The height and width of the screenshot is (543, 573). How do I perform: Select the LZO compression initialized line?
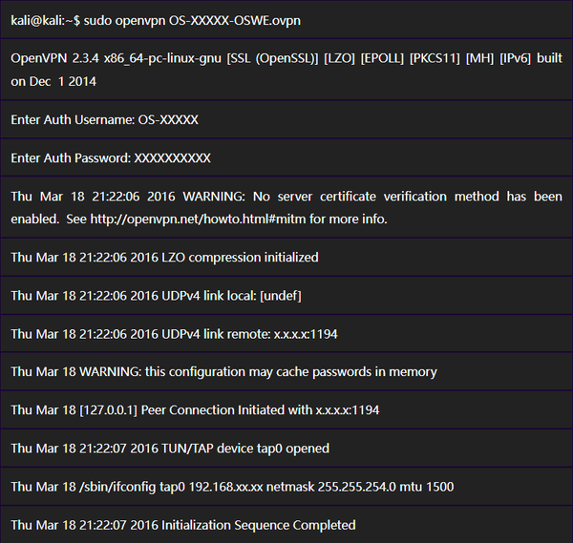[164, 257]
